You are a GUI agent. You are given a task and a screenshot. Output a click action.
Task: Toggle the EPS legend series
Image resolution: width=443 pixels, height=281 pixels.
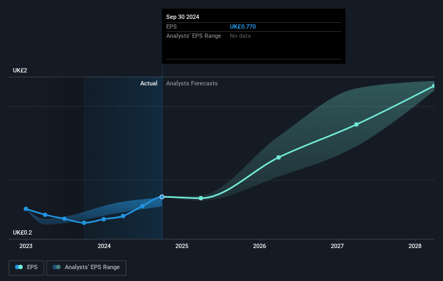click(x=26, y=267)
